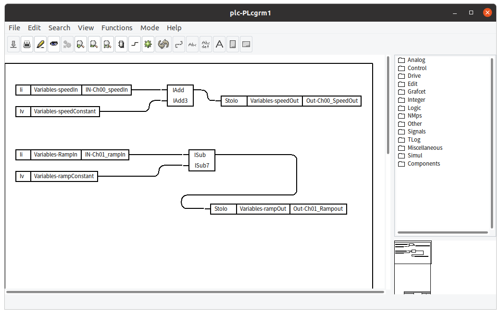Toggle view mode with the eye icon
Image resolution: width=501 pixels, height=314 pixels.
54,45
